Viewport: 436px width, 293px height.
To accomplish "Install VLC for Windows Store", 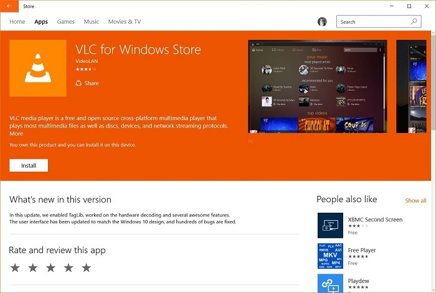I will (x=29, y=165).
